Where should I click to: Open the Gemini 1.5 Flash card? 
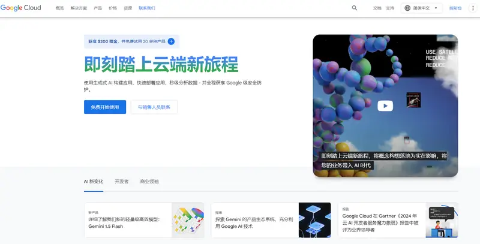(x=144, y=220)
